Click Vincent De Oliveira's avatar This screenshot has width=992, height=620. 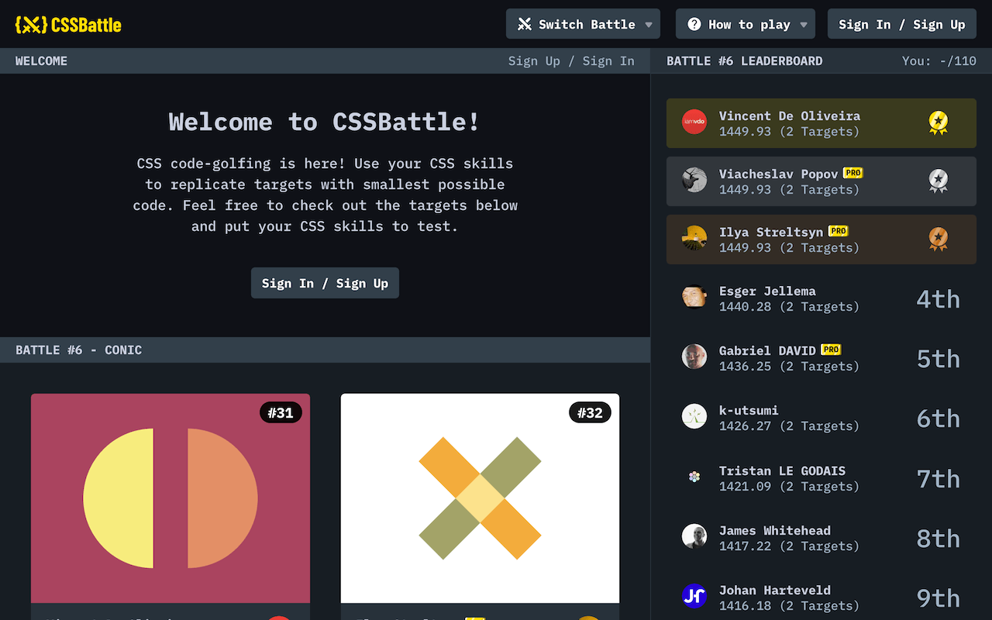694,122
